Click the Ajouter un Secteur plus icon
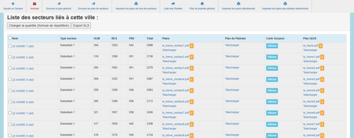The height and width of the screenshot is (138, 354). [13, 3]
